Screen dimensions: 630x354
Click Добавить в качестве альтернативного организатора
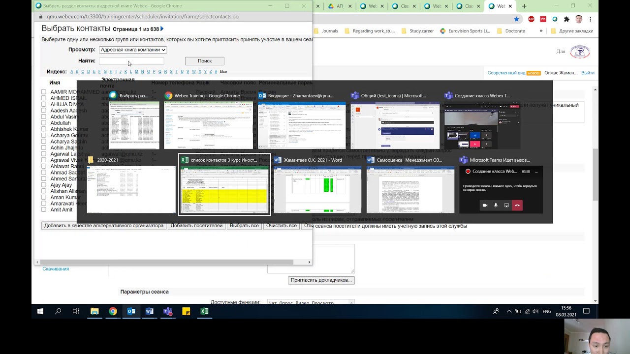(104, 226)
